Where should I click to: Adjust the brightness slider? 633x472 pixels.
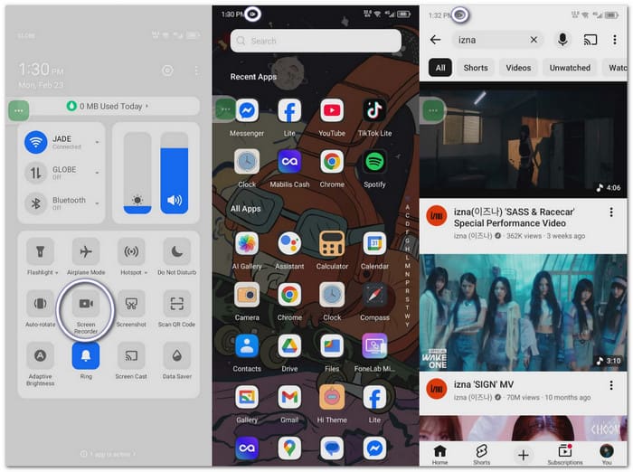[137, 173]
